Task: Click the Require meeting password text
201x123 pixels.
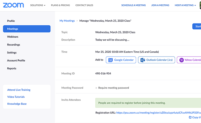Action: point(113,88)
